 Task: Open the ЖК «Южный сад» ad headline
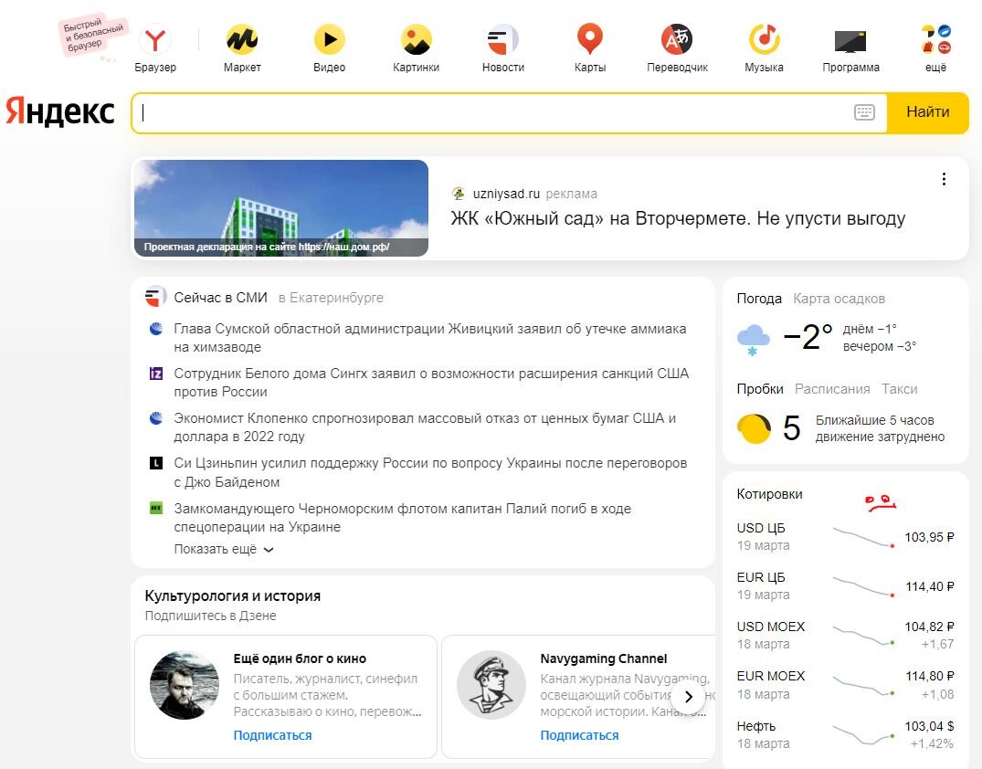676,218
